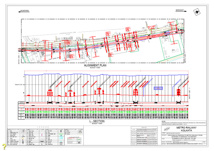Select the NOAPARA direction label
214x151 pixels.
click(25, 11)
